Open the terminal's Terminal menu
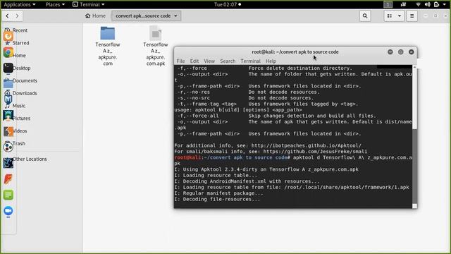Screen dimensions: 451x254 251,61
